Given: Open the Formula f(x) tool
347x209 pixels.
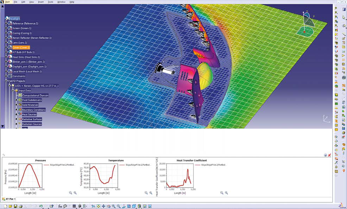Looking at the screenshot, I should pyautogui.click(x=60, y=206).
